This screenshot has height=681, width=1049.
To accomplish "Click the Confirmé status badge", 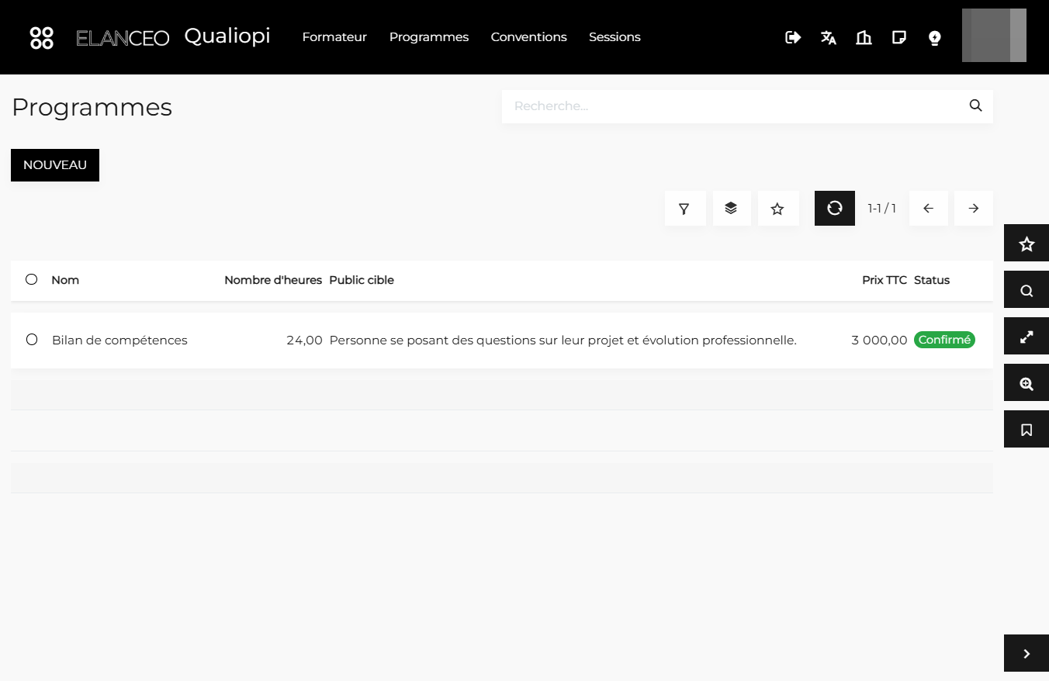I will click(944, 340).
